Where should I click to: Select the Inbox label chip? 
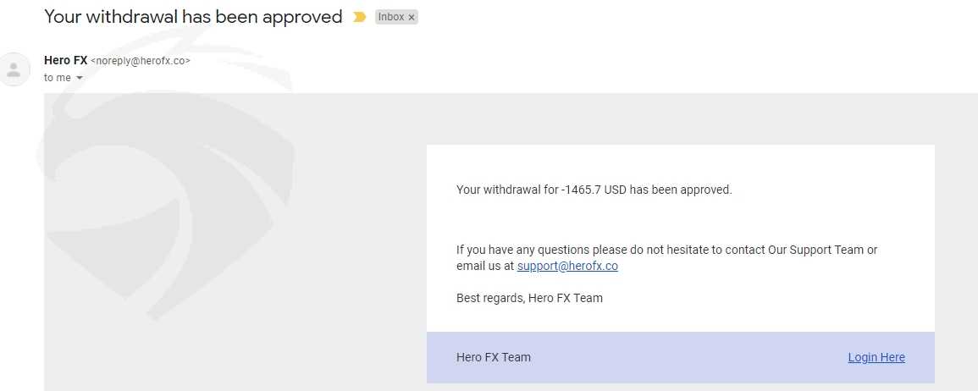tap(396, 18)
